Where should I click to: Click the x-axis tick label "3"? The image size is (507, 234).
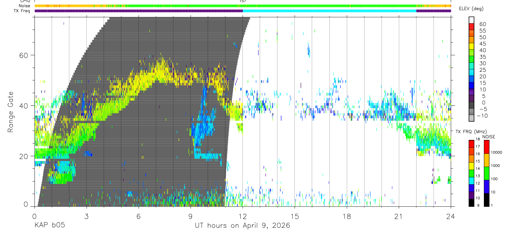[x=86, y=216]
